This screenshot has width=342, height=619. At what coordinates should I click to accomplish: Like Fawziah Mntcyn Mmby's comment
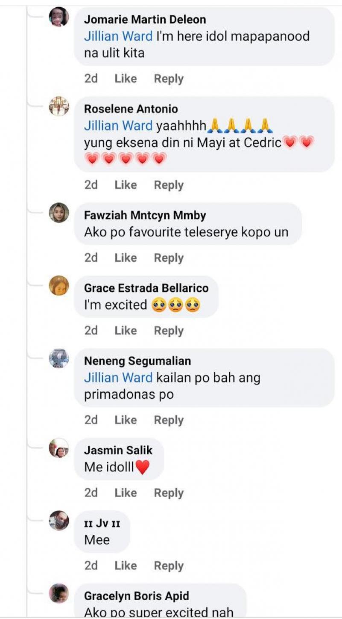point(126,258)
